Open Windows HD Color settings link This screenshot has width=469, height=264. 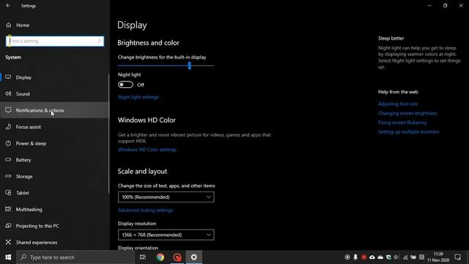click(147, 150)
